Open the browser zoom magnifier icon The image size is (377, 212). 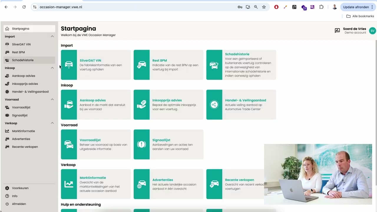point(256,7)
